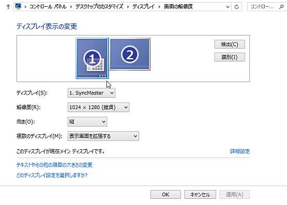Expand breadcrumb arrow after コントロール パネル
This screenshot has height=205, width=287.
click(x=71, y=7)
